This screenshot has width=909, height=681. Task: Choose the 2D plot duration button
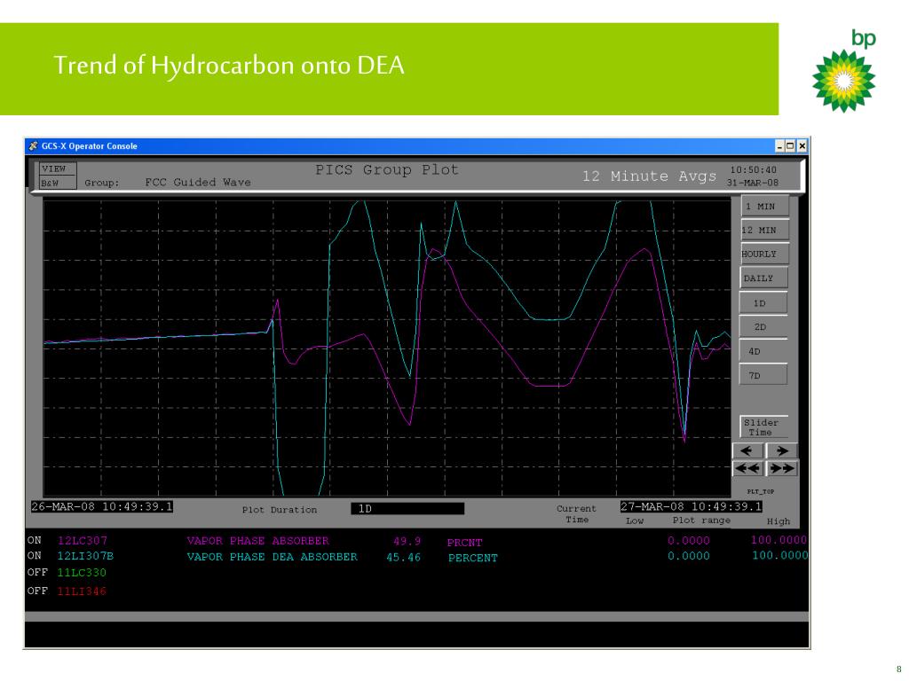pos(763,327)
